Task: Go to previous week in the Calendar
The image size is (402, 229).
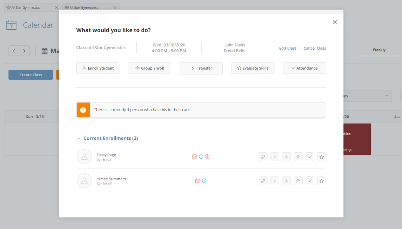Action: coord(14,51)
